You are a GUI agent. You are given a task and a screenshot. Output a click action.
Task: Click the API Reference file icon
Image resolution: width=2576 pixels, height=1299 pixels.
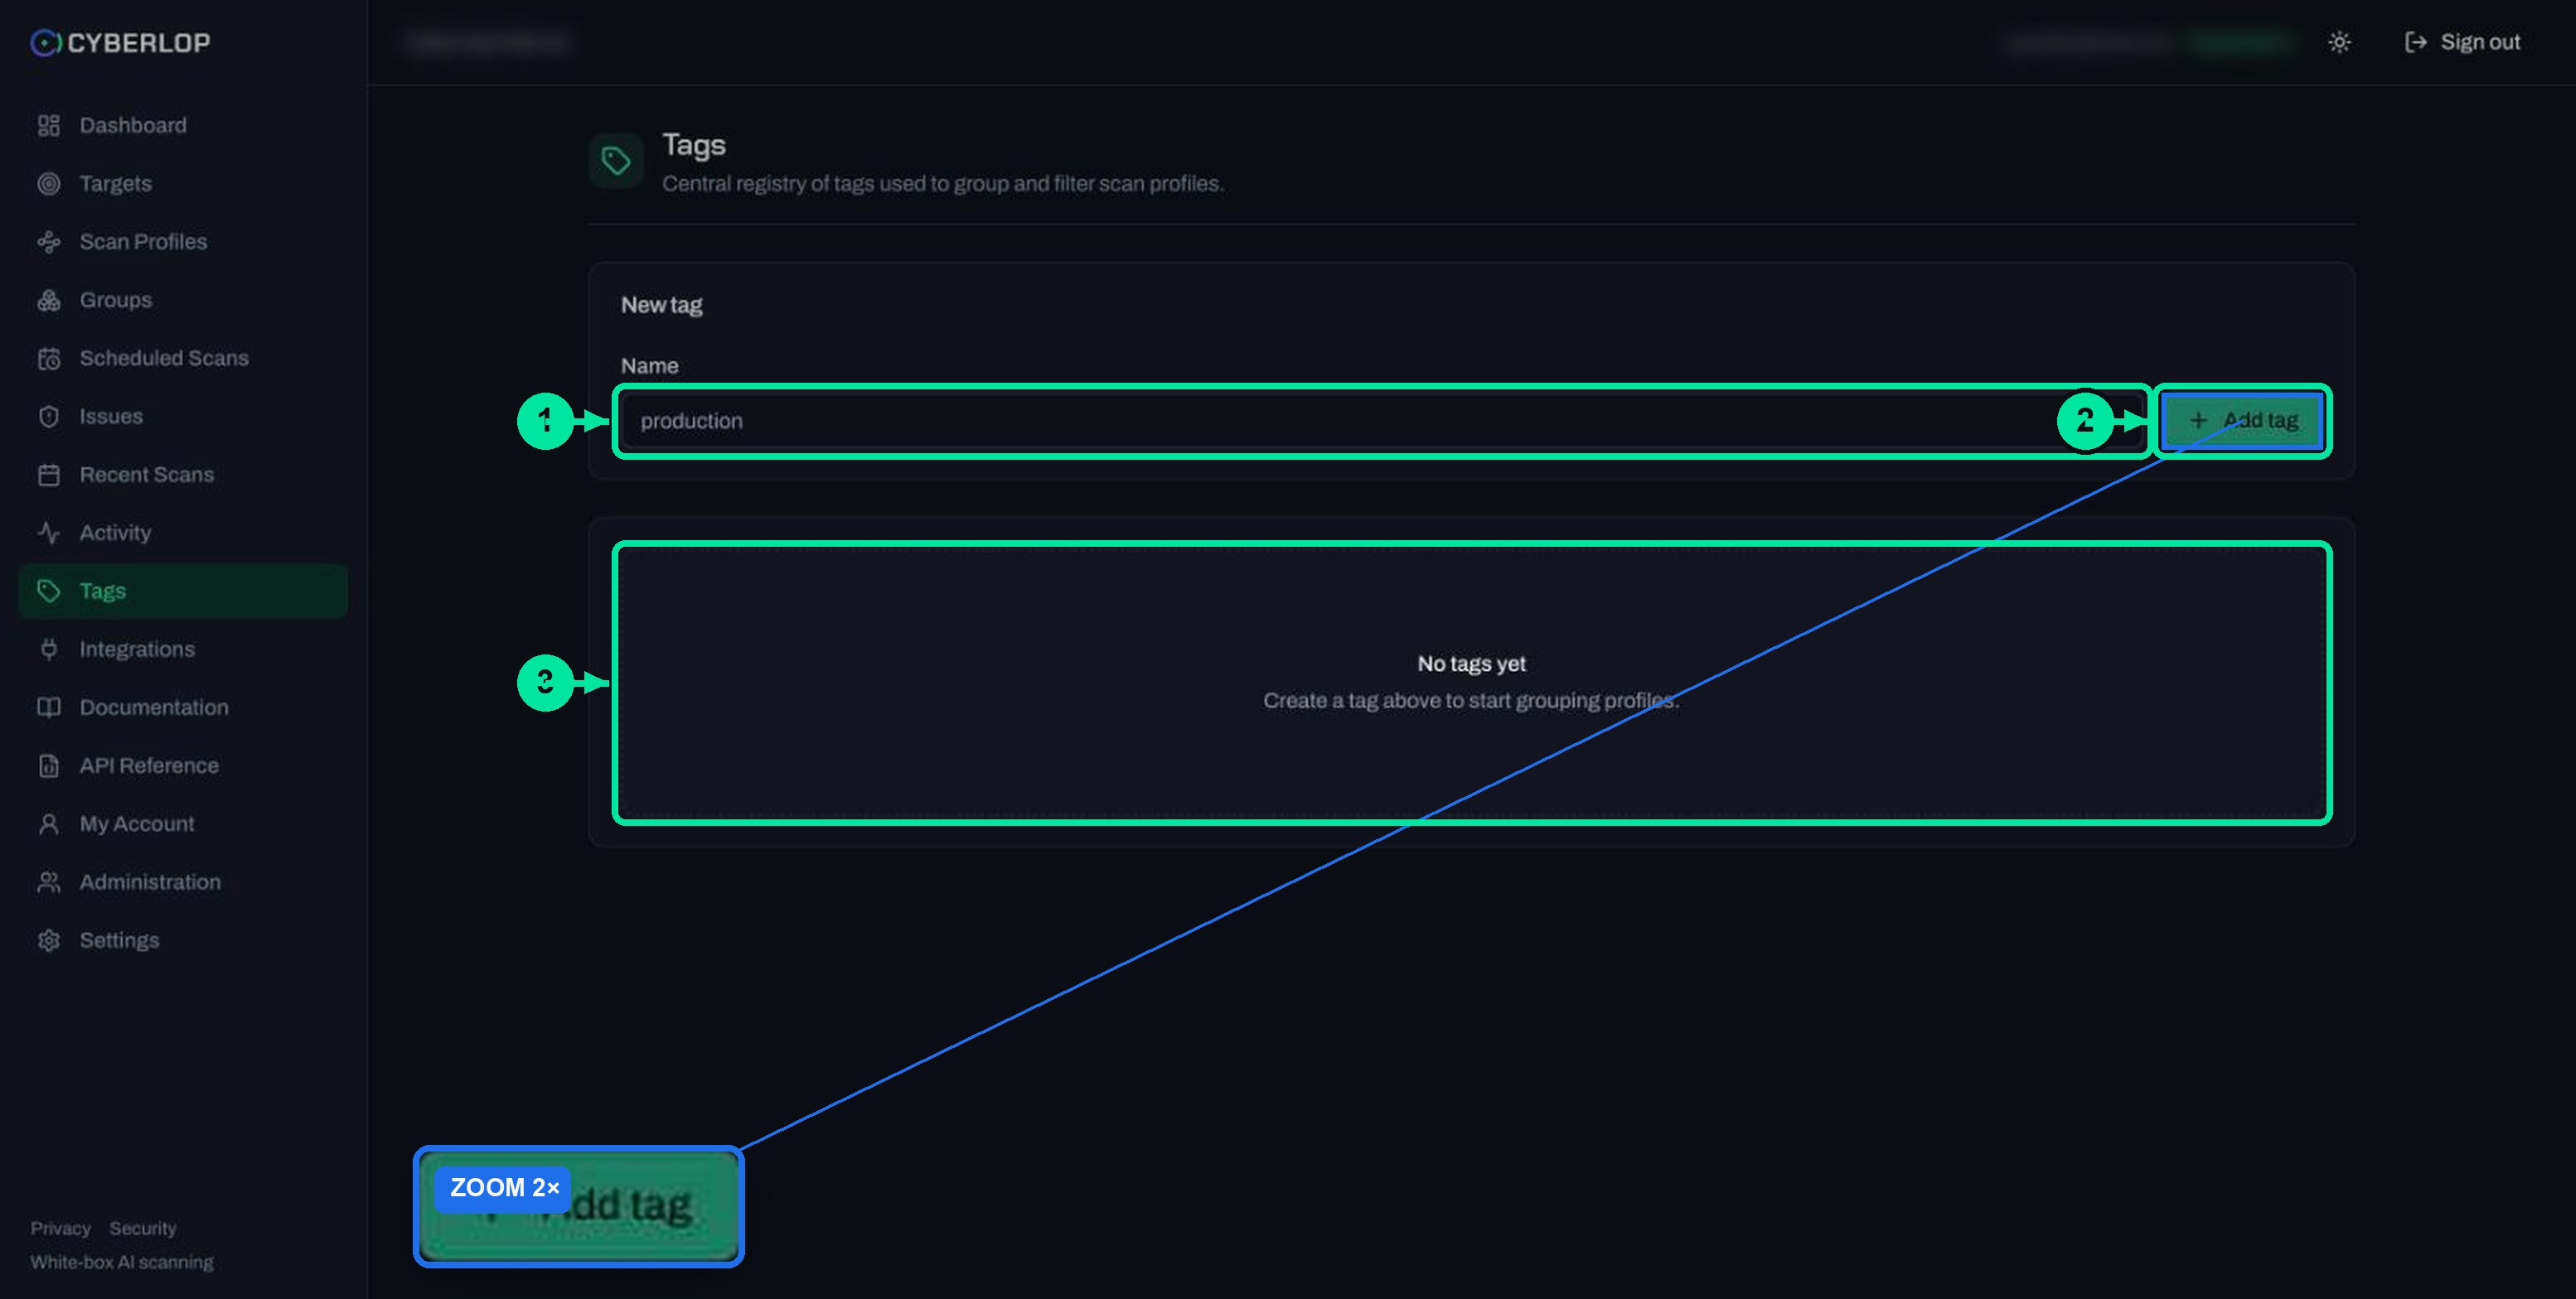coord(49,765)
